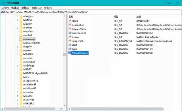Image resolution: width=182 pixels, height=111 pixels.
Task: Select the ImagePath value name
Action: click(x=78, y=41)
